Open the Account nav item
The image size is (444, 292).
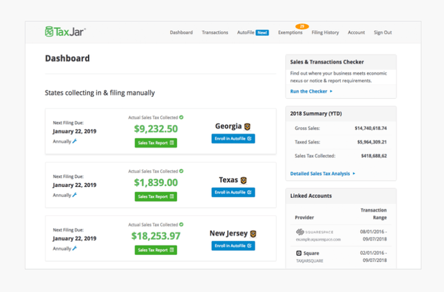point(356,32)
